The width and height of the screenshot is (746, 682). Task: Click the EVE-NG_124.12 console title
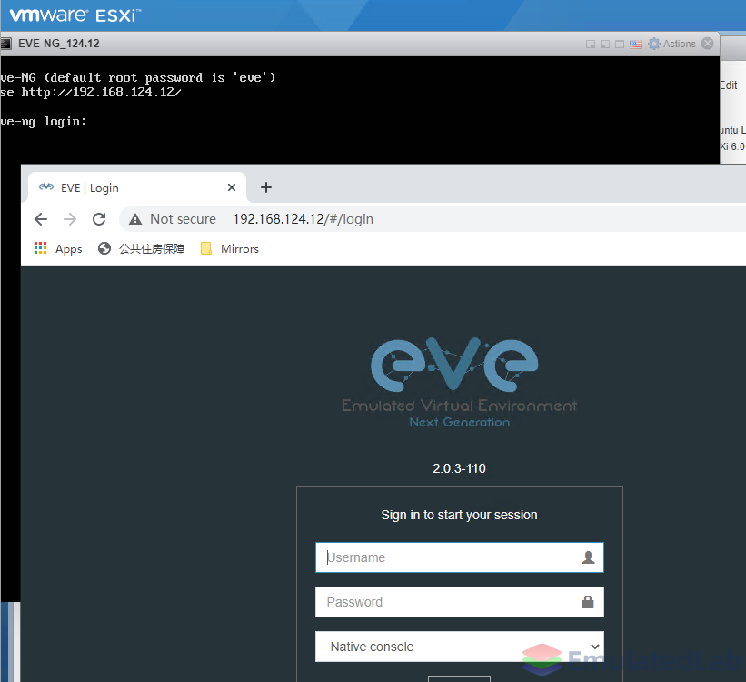pos(59,44)
